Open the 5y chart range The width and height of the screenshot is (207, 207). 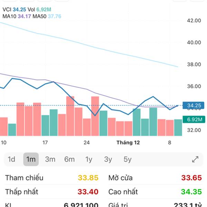(127, 159)
